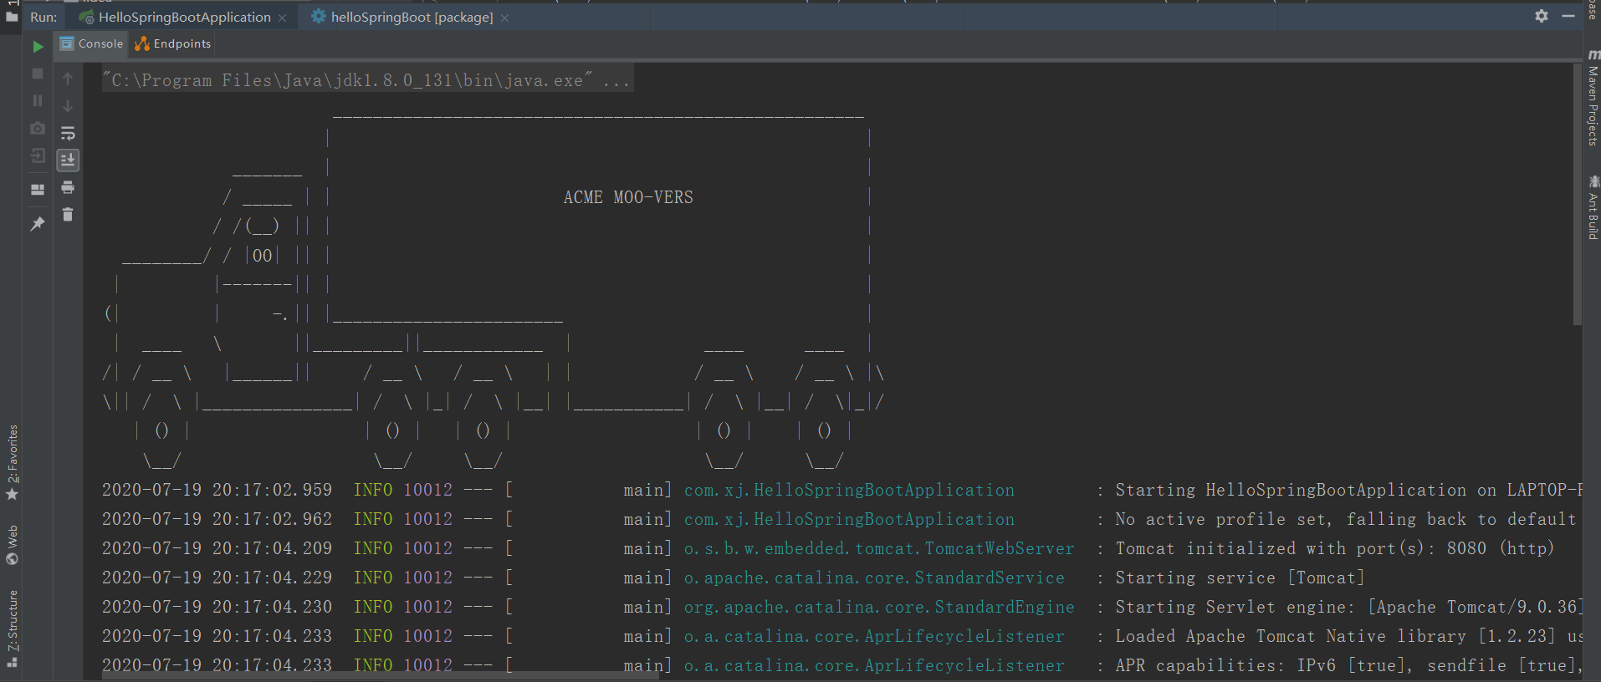Toggle Scroll to End of console
Viewport: 1601px width, 682px height.
[x=68, y=160]
